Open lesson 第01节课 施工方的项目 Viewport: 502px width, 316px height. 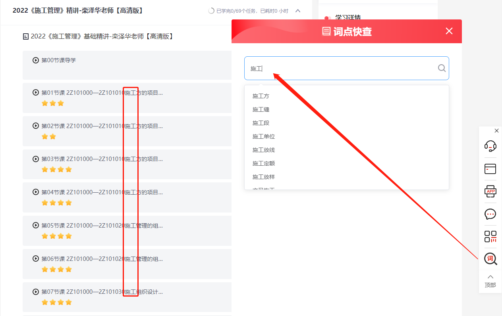102,93
